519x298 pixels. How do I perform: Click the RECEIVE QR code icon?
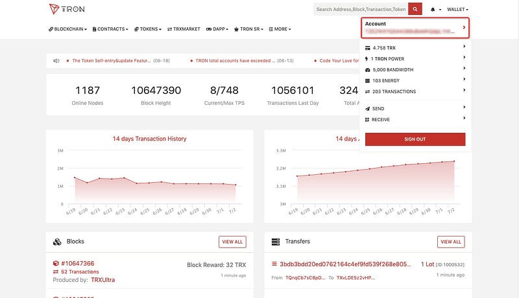[367, 120]
